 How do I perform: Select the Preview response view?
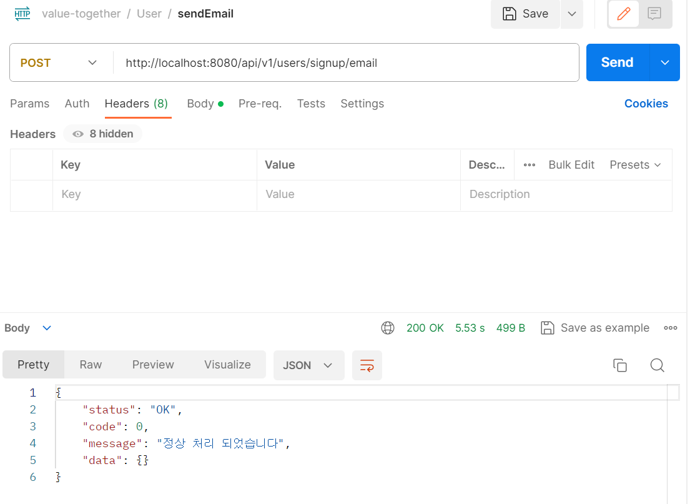[x=153, y=365]
